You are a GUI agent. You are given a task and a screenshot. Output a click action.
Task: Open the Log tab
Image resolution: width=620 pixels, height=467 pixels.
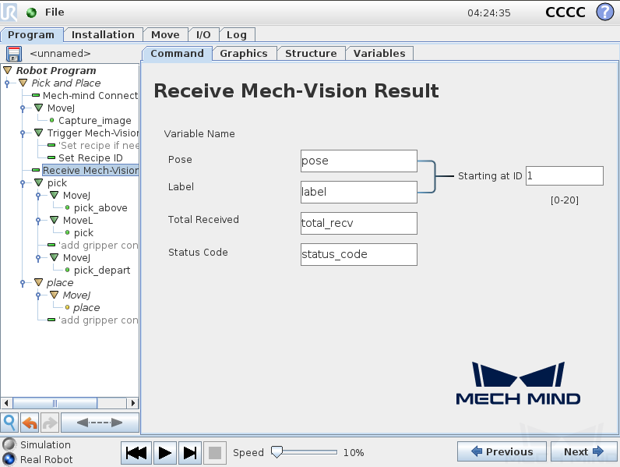[x=237, y=35]
